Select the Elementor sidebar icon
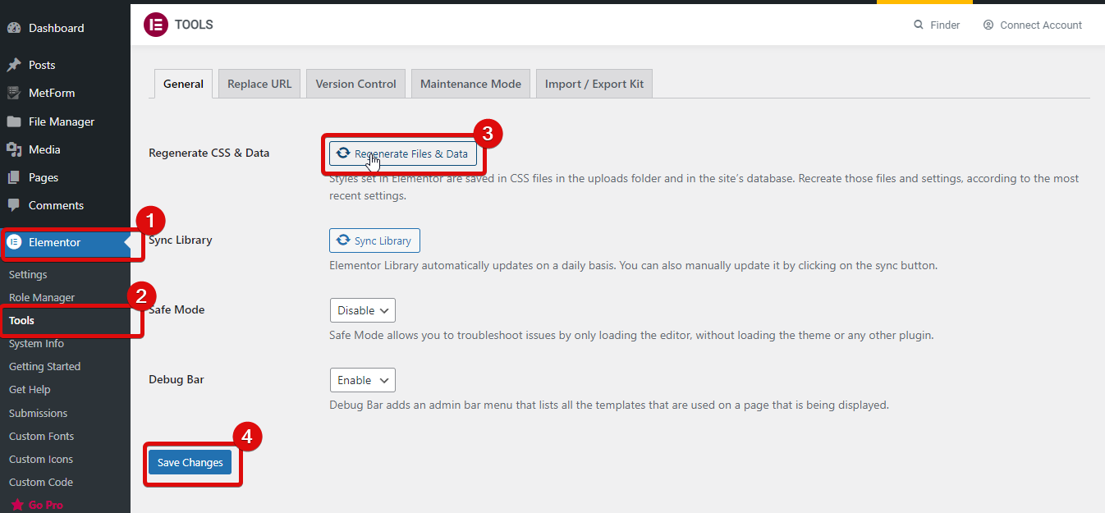1105x513 pixels. click(16, 242)
